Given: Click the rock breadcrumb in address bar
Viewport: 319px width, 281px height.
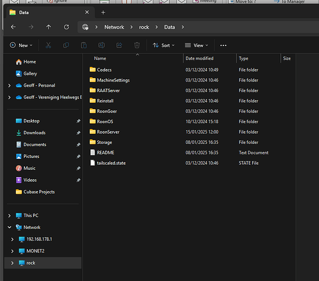Looking at the screenshot, I should 144,27.
